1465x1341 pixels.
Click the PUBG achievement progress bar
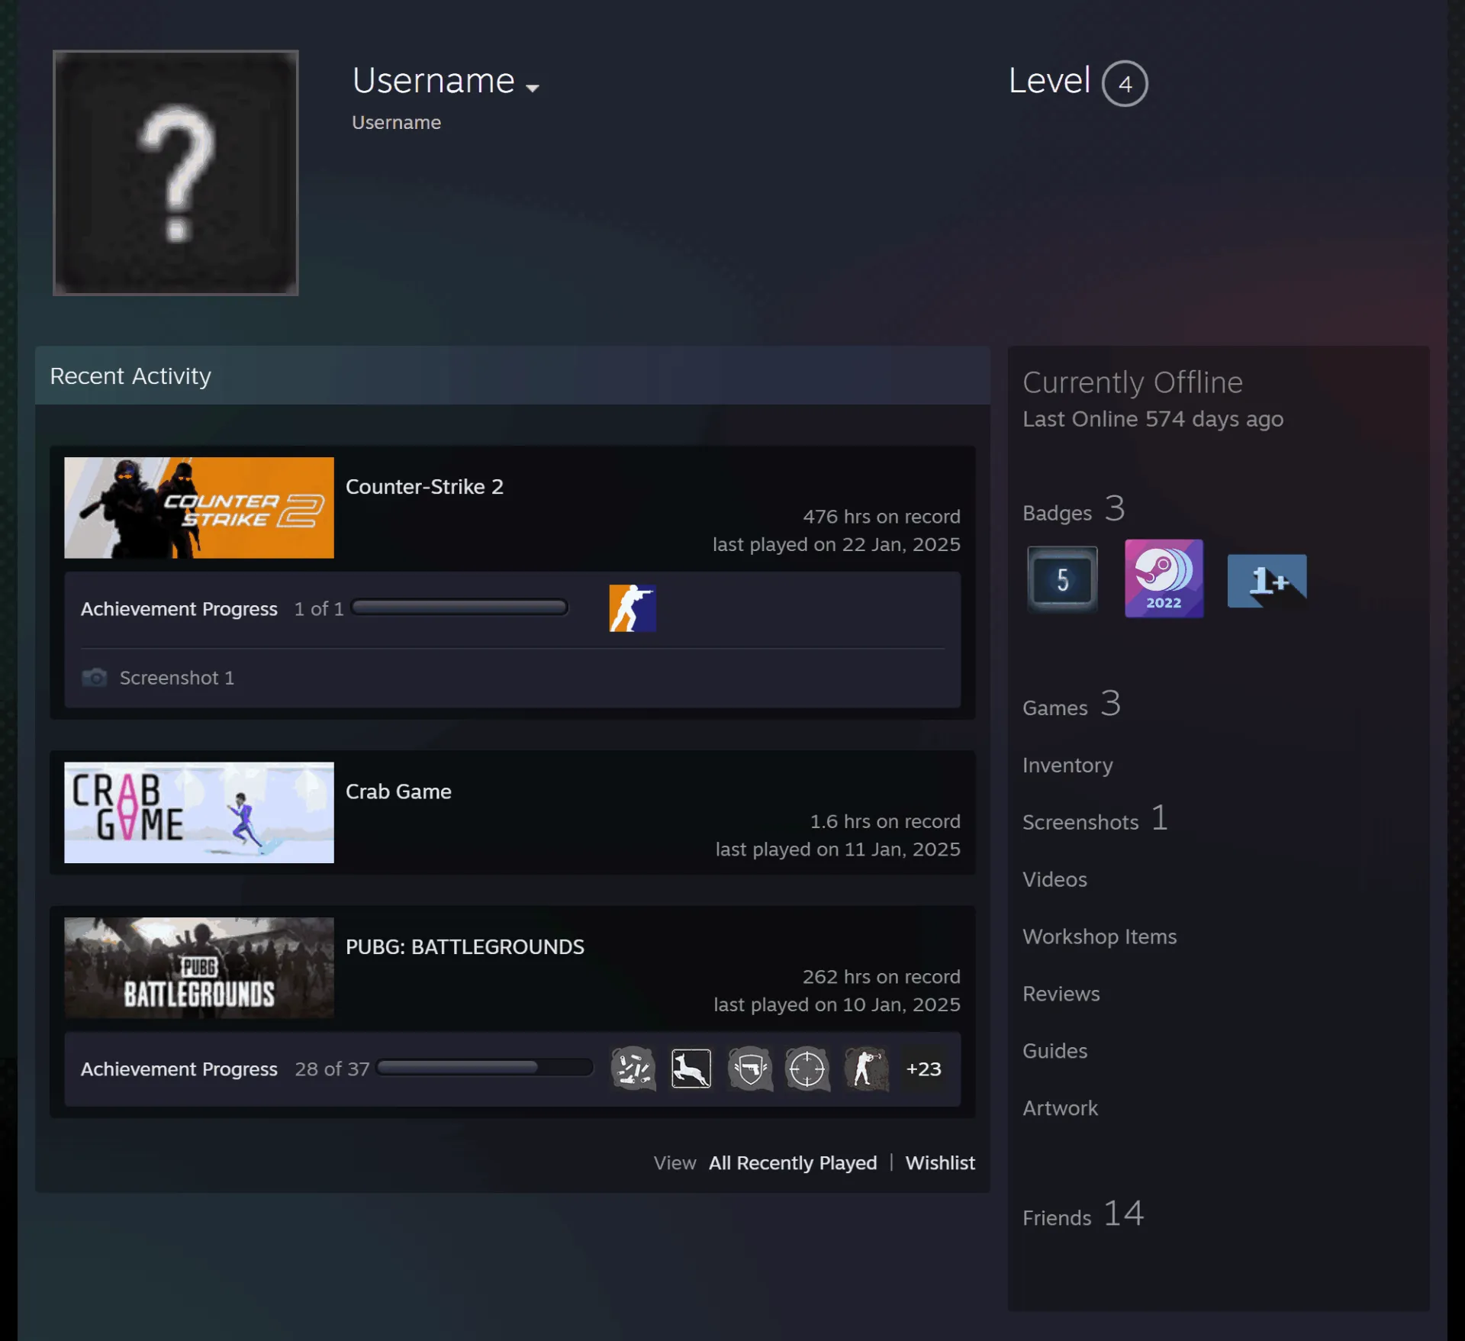pos(485,1068)
